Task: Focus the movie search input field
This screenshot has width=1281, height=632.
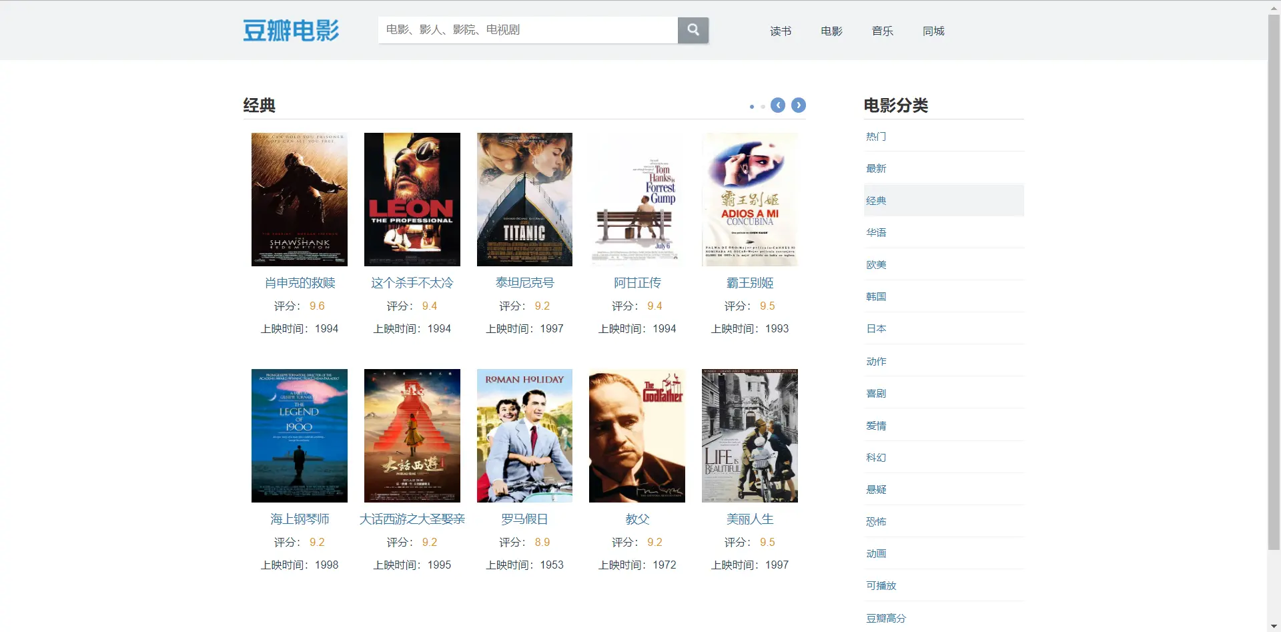Action: [528, 30]
